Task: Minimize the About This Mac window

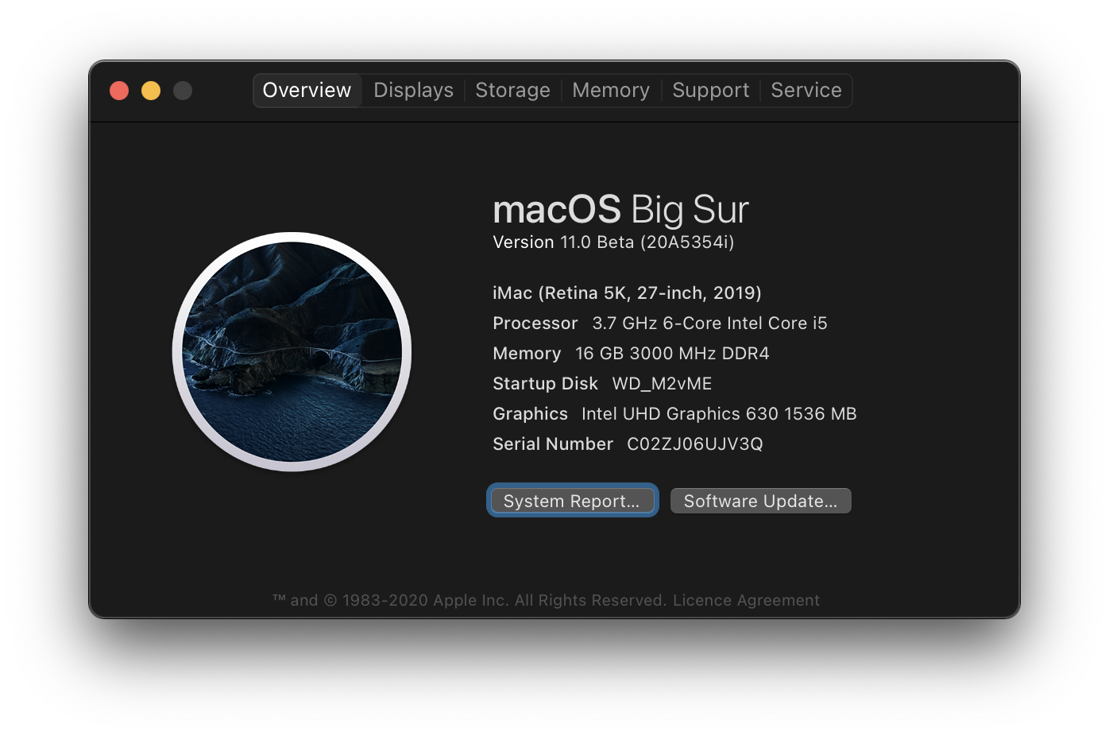Action: [x=151, y=90]
